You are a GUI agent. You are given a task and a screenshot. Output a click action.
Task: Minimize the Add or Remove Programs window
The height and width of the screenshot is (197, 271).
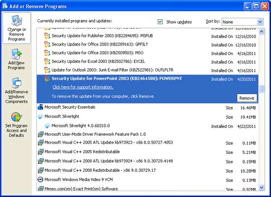click(x=247, y=6)
